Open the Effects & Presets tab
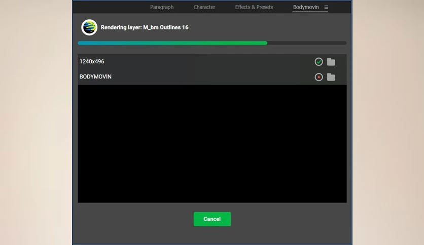This screenshot has width=424, height=245. click(254, 7)
